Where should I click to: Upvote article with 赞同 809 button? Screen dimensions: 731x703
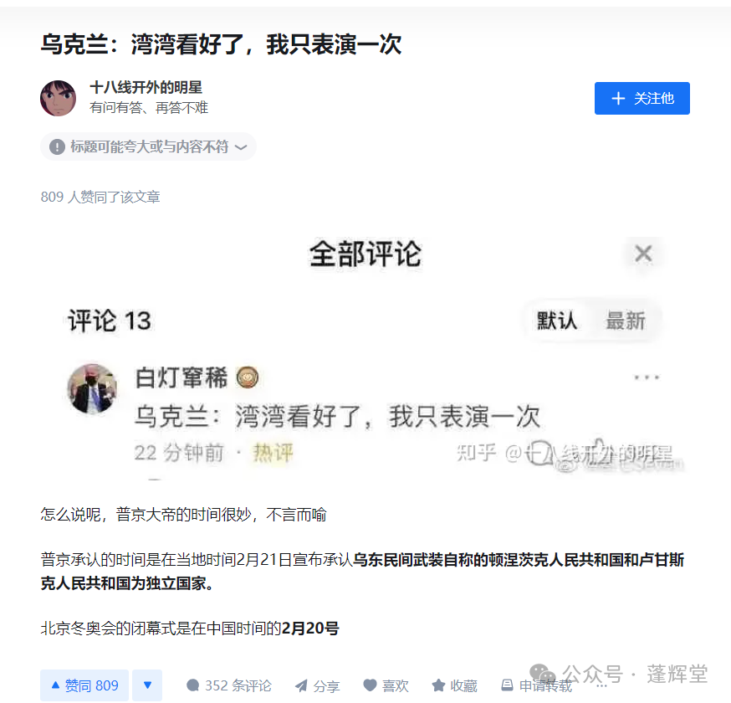[84, 685]
